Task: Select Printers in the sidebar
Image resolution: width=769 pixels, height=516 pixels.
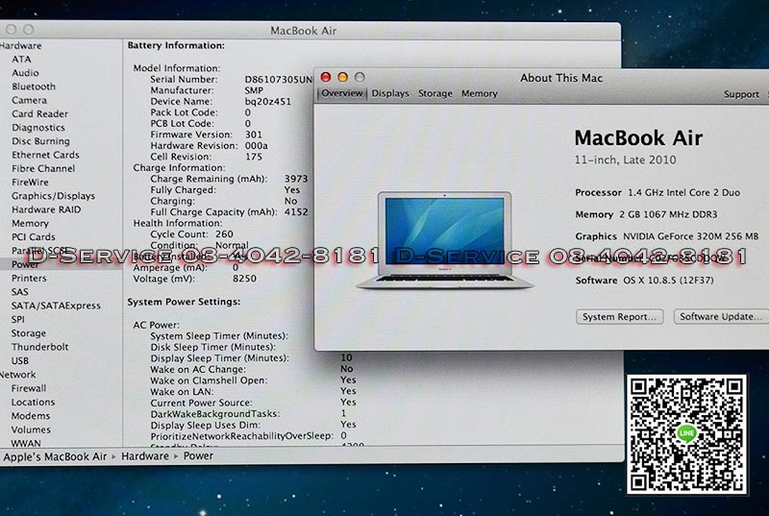Action: click(x=29, y=278)
